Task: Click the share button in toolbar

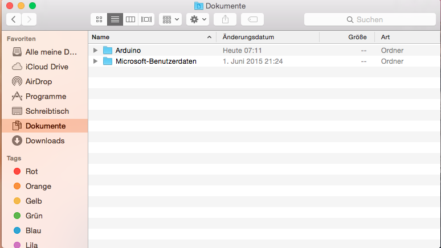Action: tap(225, 19)
